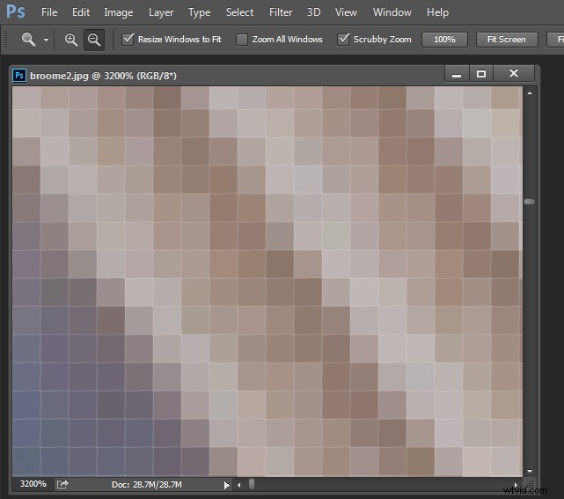Click the vertical scrollbar thumb
The width and height of the screenshot is (564, 499).
coord(530,202)
